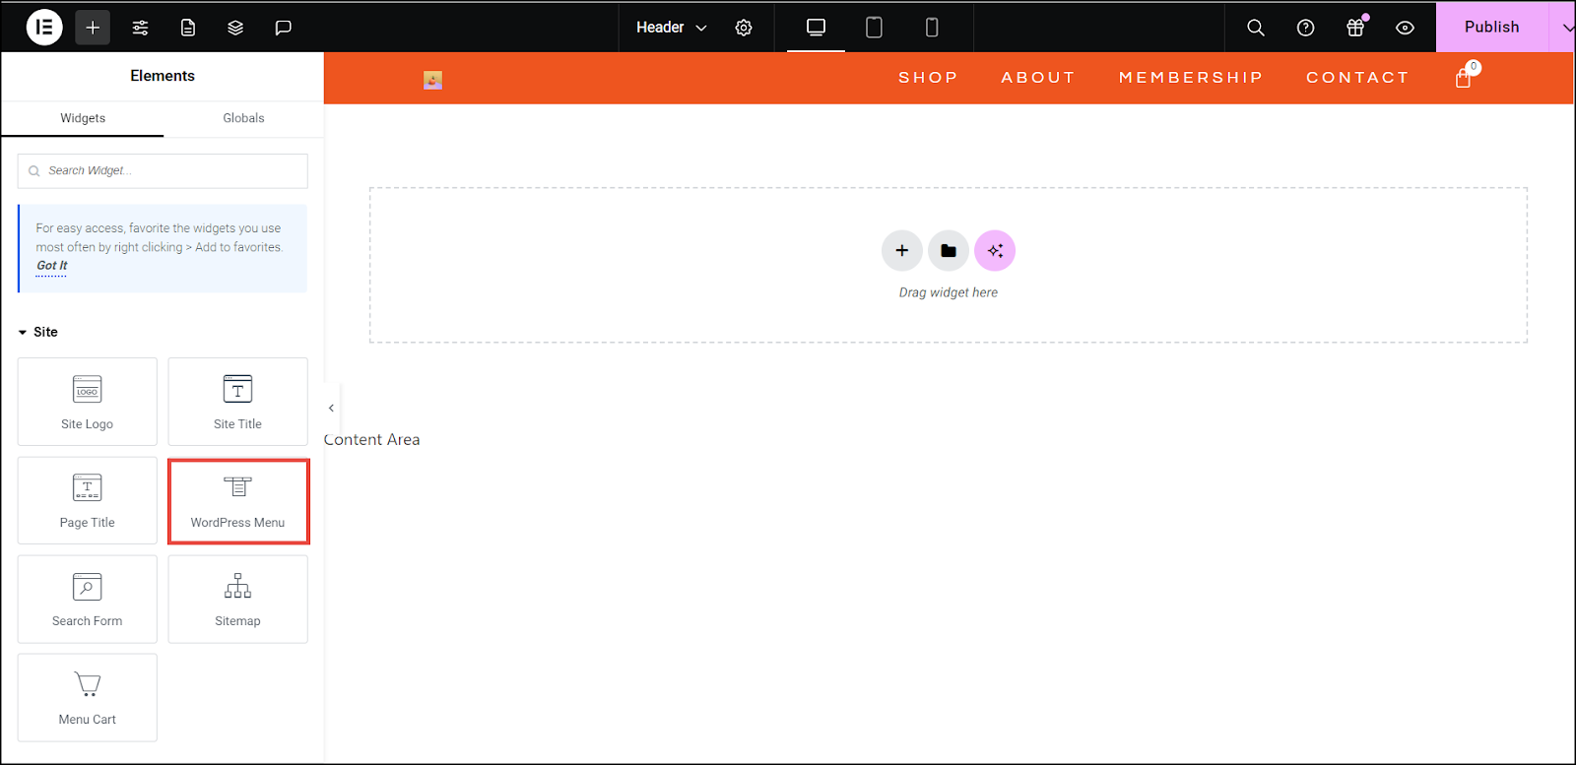Switch to desktop preview mode

tap(816, 28)
